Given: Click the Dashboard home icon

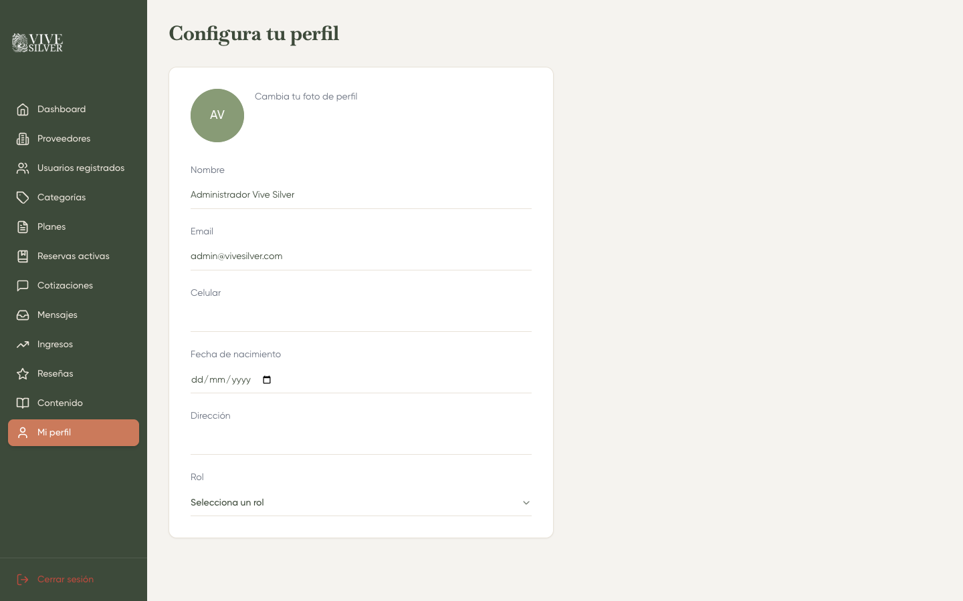Looking at the screenshot, I should (x=22, y=109).
